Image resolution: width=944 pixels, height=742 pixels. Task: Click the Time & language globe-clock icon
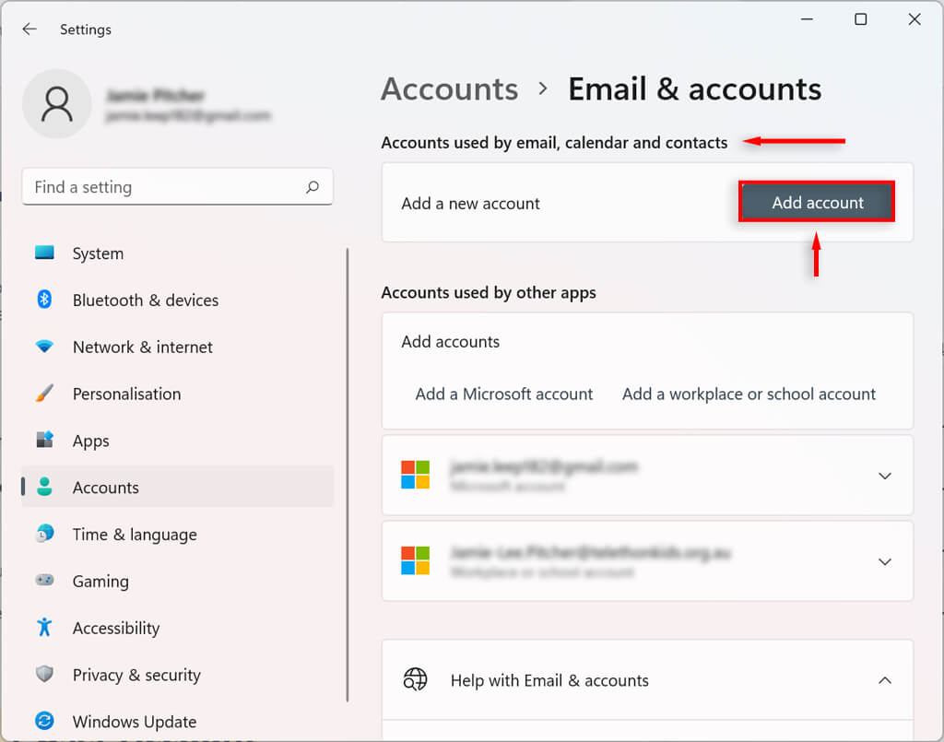(x=44, y=534)
